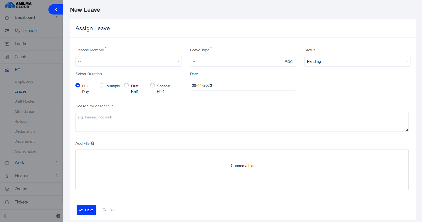
Task: Cancel the leave assignment
Action: click(x=108, y=210)
